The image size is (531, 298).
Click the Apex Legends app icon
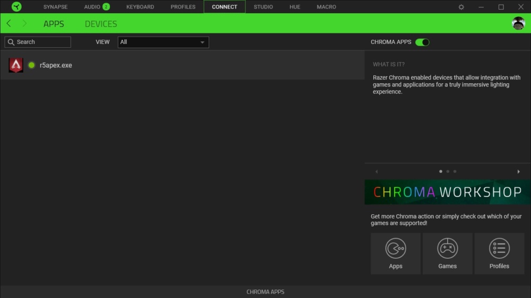[x=16, y=65]
